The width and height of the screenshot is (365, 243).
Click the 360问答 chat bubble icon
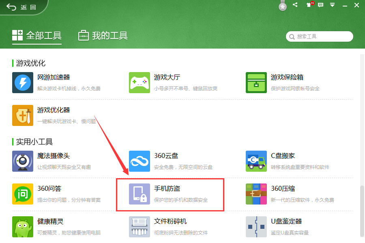click(23, 194)
